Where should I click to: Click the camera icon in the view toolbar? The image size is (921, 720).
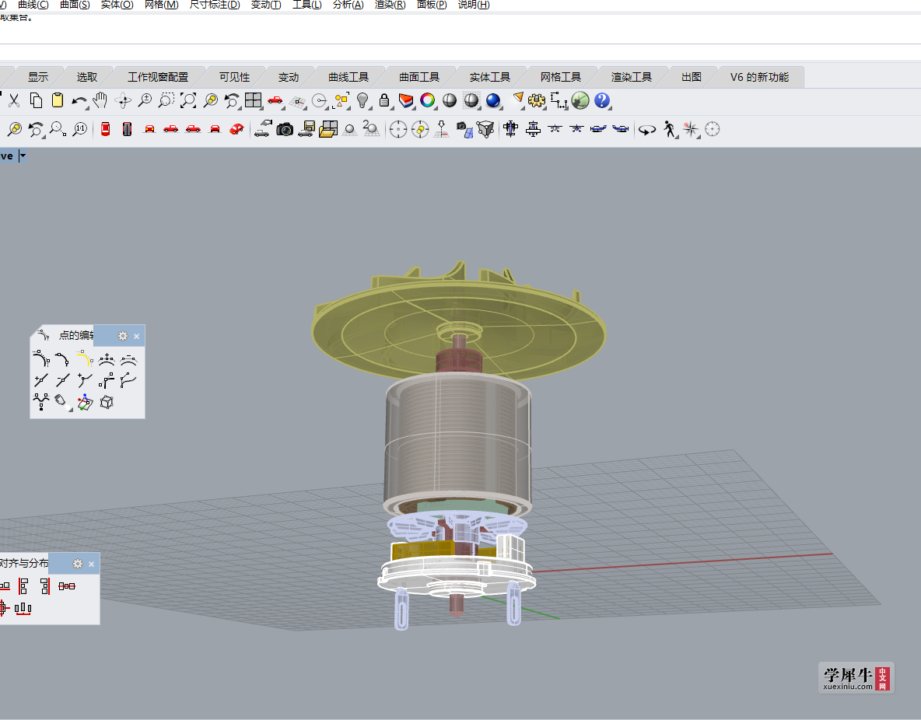coord(285,129)
